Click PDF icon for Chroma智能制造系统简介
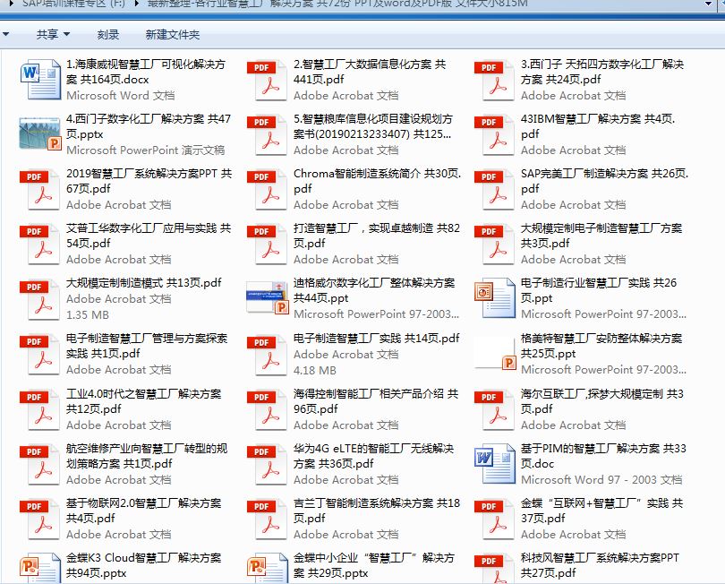Viewport: 725px width, 584px height. pos(268,190)
